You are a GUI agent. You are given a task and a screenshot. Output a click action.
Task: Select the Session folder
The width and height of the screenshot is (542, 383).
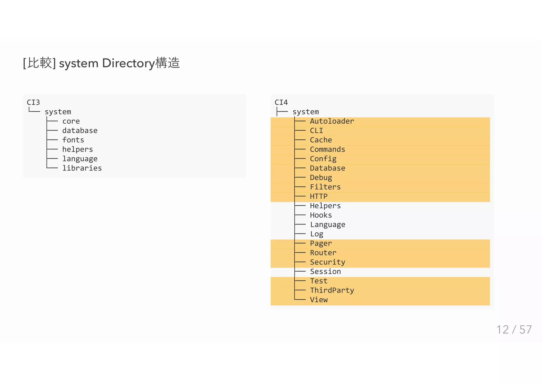pos(325,272)
